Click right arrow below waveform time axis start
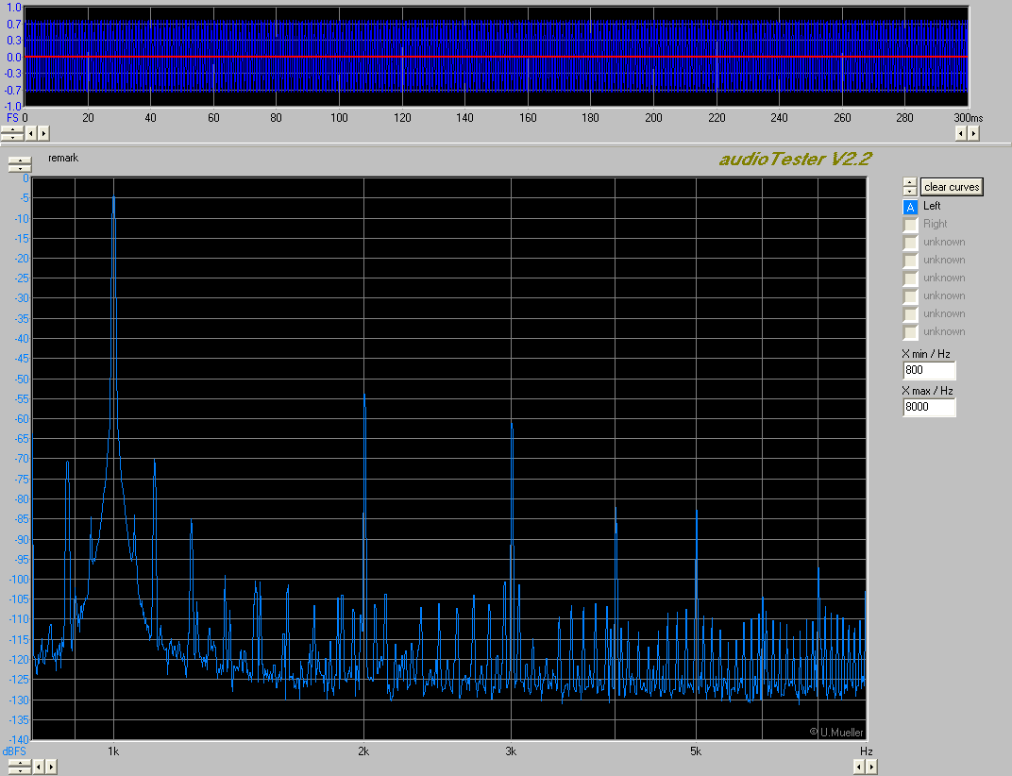Screen dimensions: 1012x776 click(43, 134)
